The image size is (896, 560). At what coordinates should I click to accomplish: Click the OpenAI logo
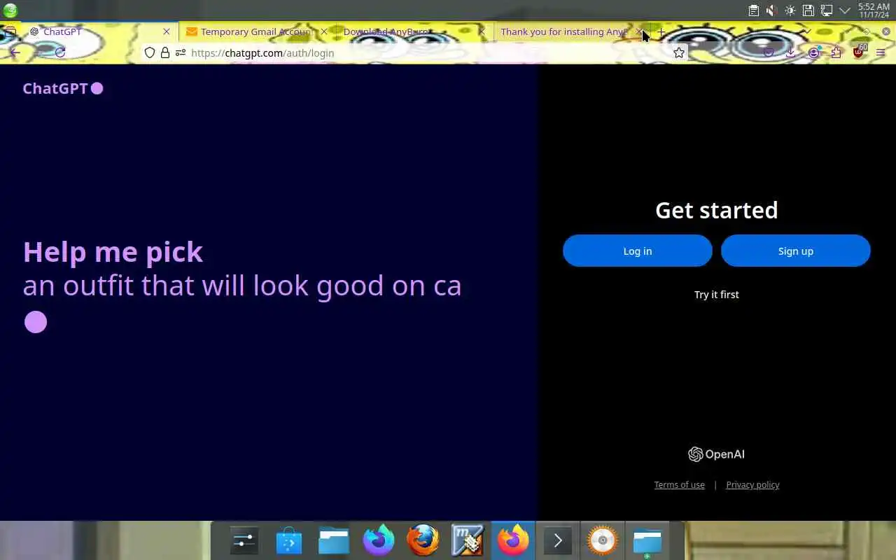(716, 454)
